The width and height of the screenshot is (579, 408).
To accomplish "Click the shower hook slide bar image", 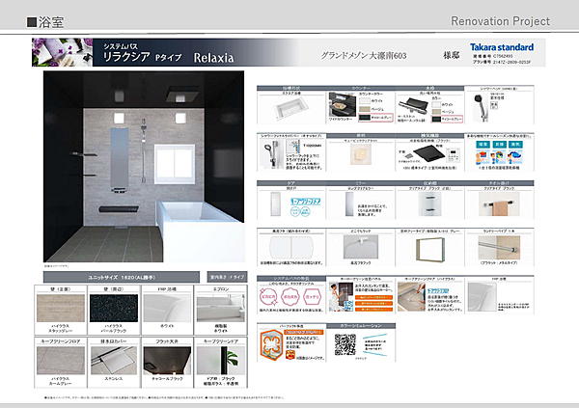I will [x=271, y=154].
